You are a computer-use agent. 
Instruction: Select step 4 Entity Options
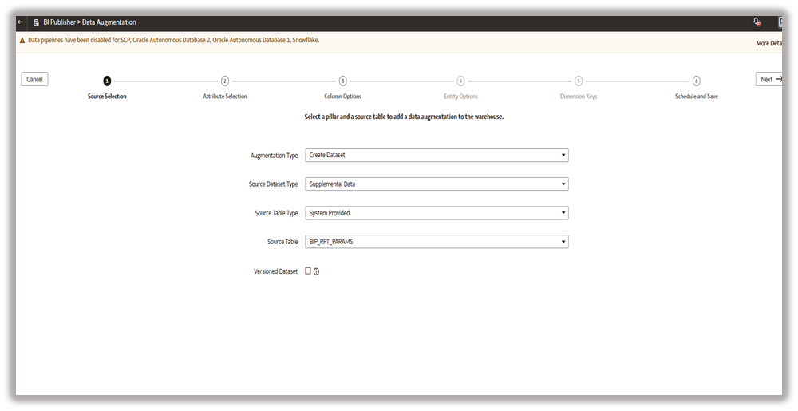point(460,81)
